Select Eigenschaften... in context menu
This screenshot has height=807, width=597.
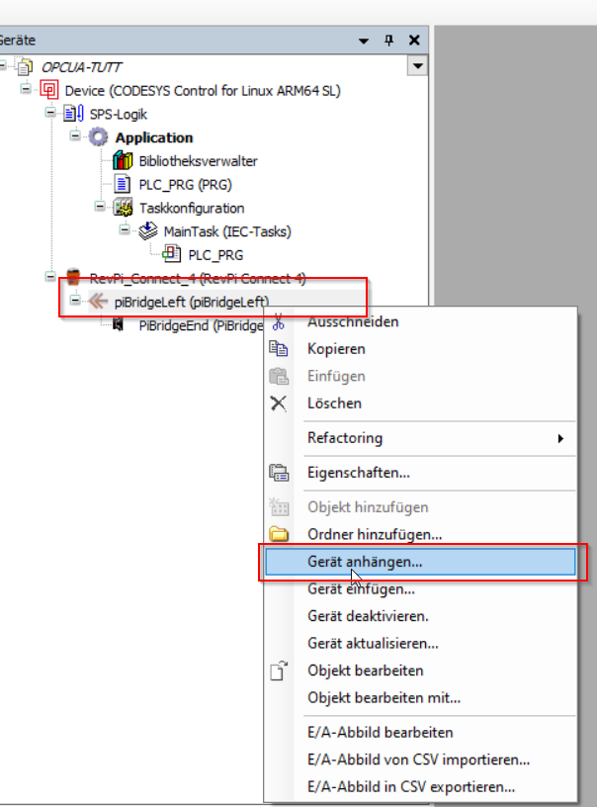(x=359, y=474)
